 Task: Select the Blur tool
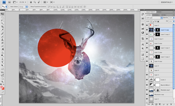[2, 52]
